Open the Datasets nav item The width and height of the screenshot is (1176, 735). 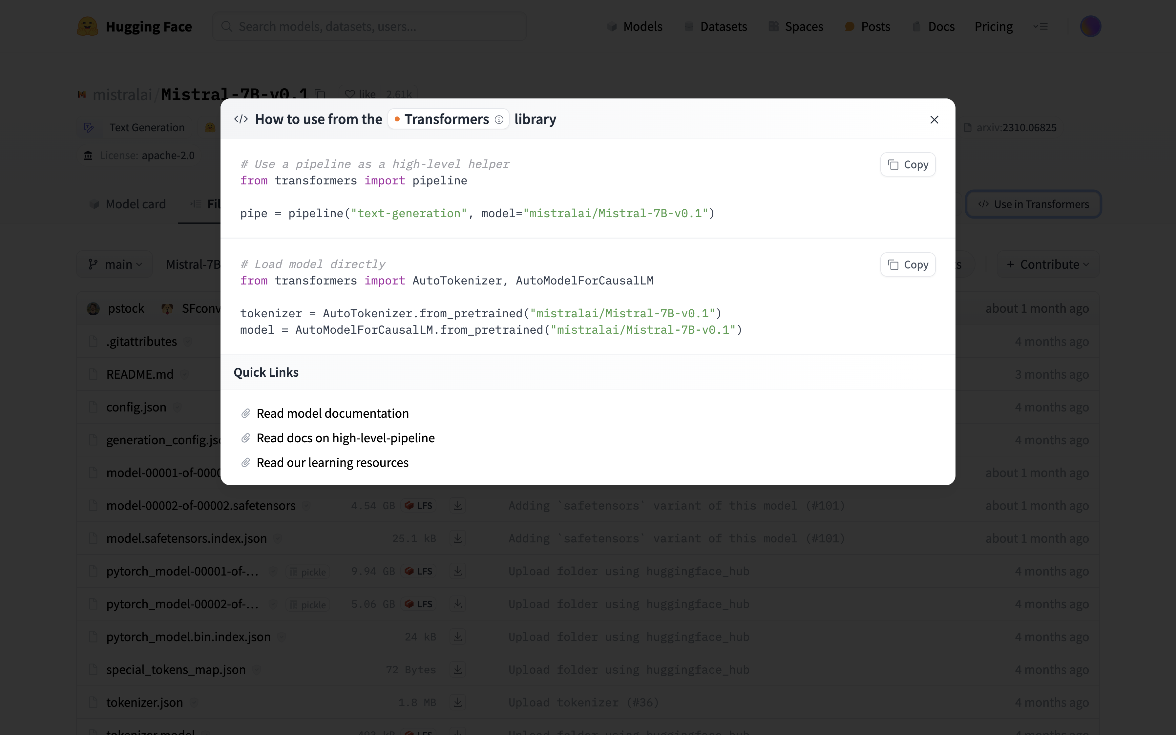click(x=715, y=26)
